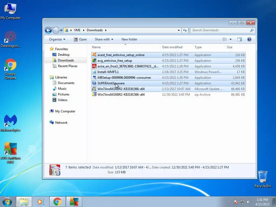Show hidden tray icons
Viewport: 276px width, 207px height.
229,202
